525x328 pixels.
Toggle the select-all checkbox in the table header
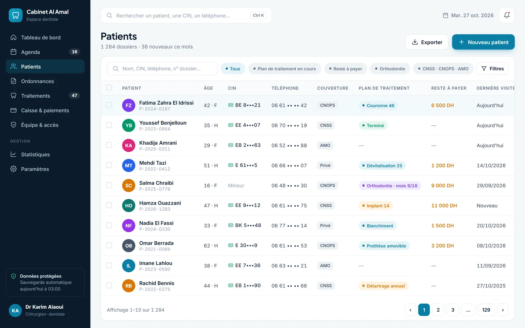(109, 87)
